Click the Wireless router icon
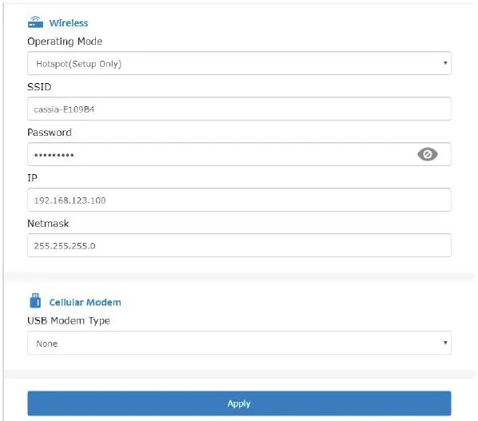 pyautogui.click(x=35, y=22)
